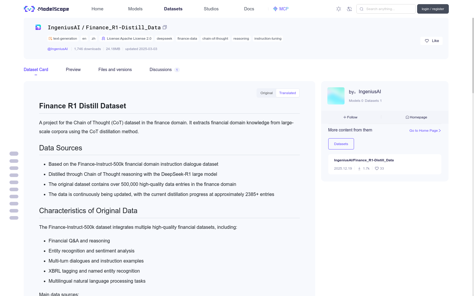
Task: Click the ModelScope logo
Action: point(46,9)
